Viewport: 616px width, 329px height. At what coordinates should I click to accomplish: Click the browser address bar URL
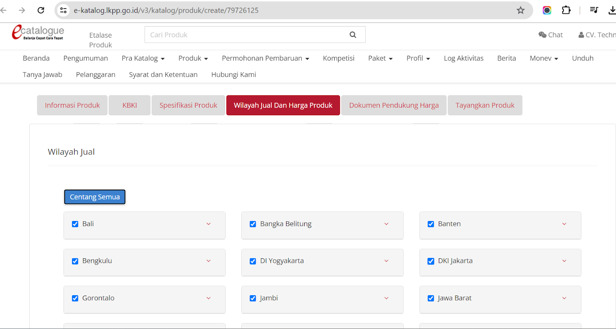click(166, 10)
